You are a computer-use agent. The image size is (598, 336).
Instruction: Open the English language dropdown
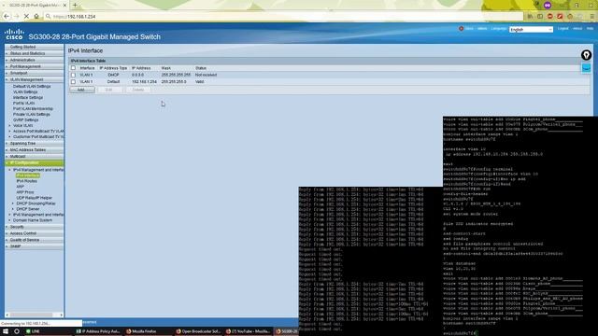click(x=531, y=29)
